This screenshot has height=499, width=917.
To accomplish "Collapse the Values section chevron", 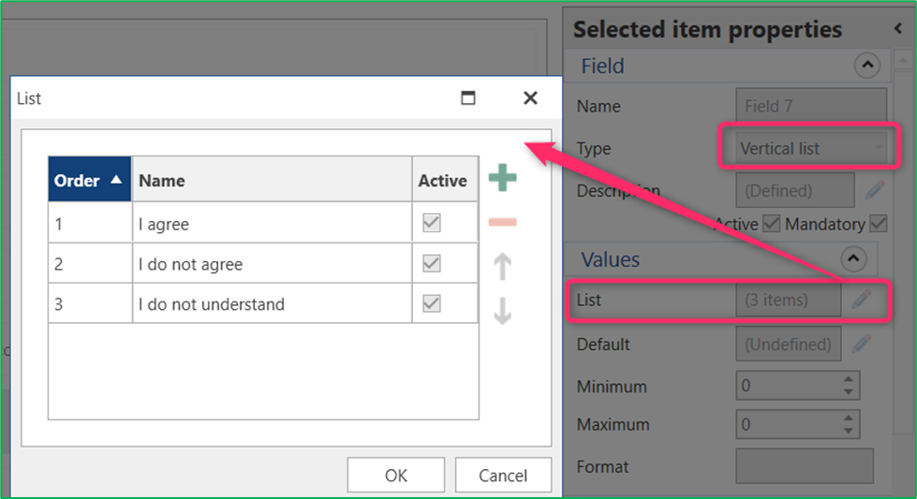I will click(853, 258).
